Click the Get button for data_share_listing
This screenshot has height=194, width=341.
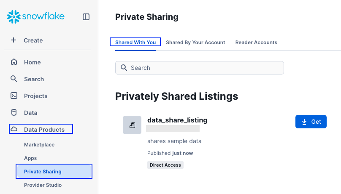point(311,122)
